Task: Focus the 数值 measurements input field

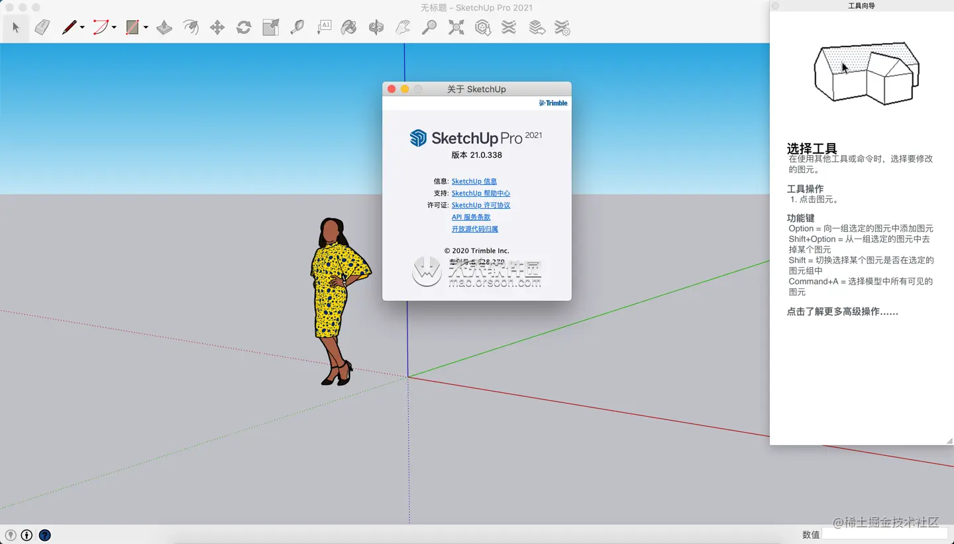Action: (885, 535)
